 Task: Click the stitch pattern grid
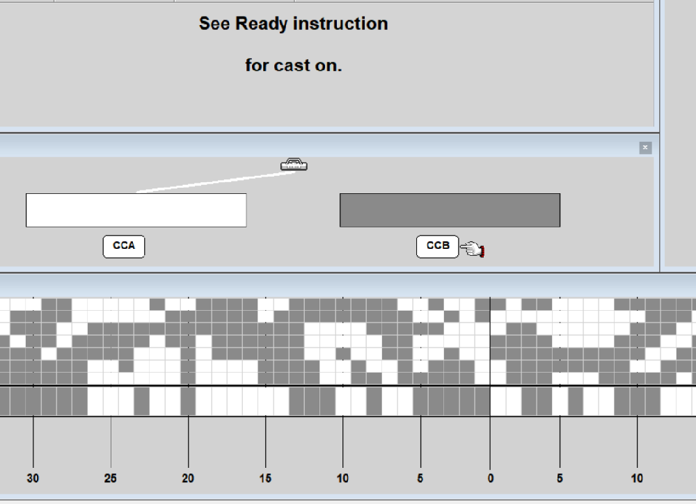coord(348,341)
